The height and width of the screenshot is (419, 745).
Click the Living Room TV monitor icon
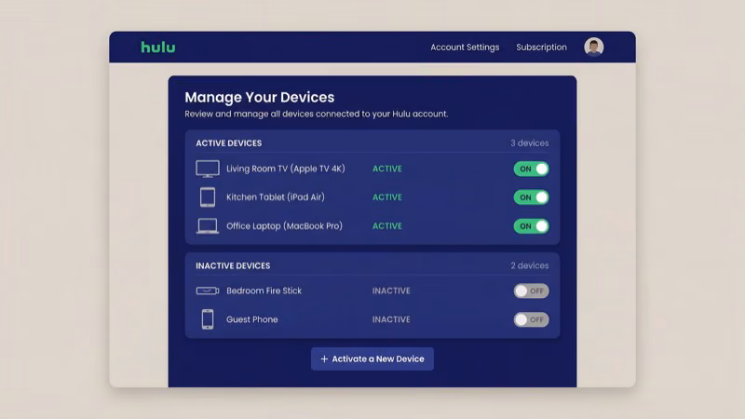coord(208,169)
